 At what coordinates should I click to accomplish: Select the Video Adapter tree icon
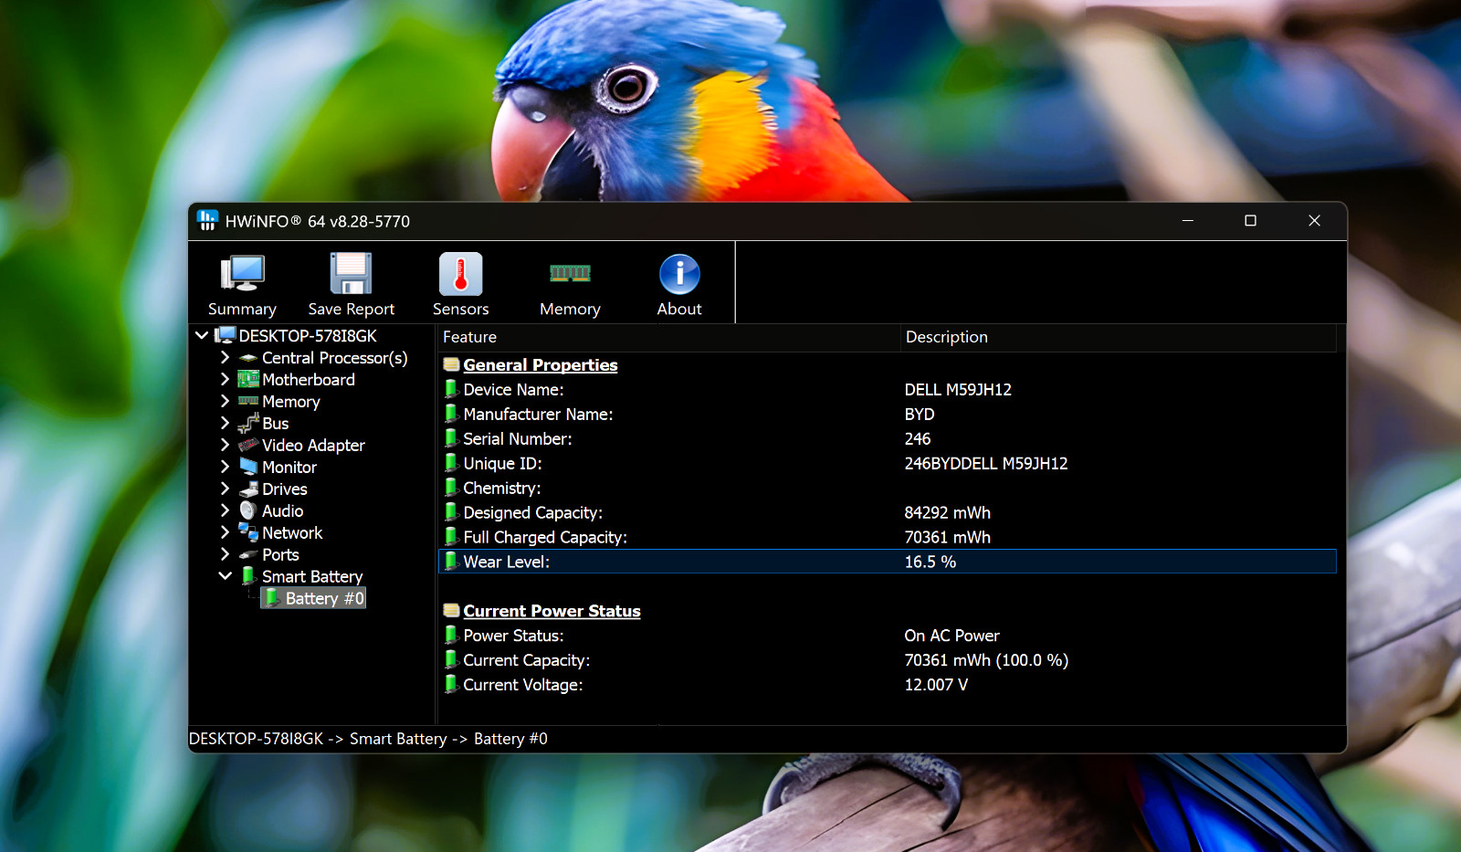click(x=248, y=445)
